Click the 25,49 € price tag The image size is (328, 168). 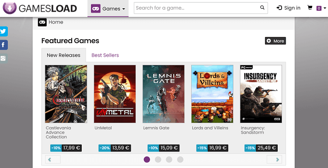click(266, 148)
